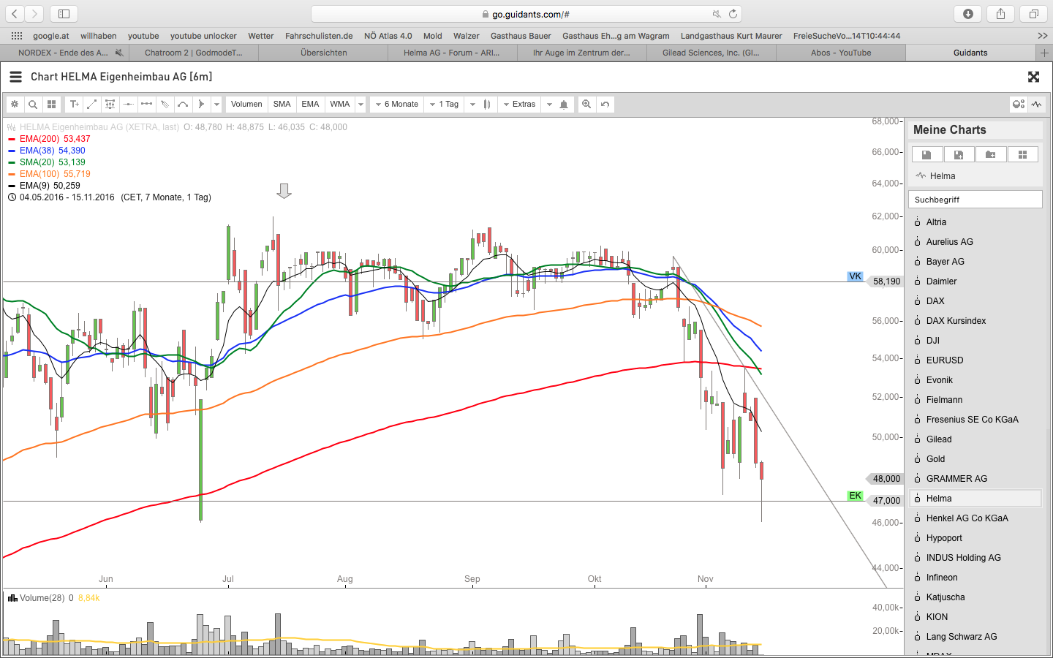Open a new Safari tab with plus button
This screenshot has width=1053, height=658.
click(x=1044, y=53)
